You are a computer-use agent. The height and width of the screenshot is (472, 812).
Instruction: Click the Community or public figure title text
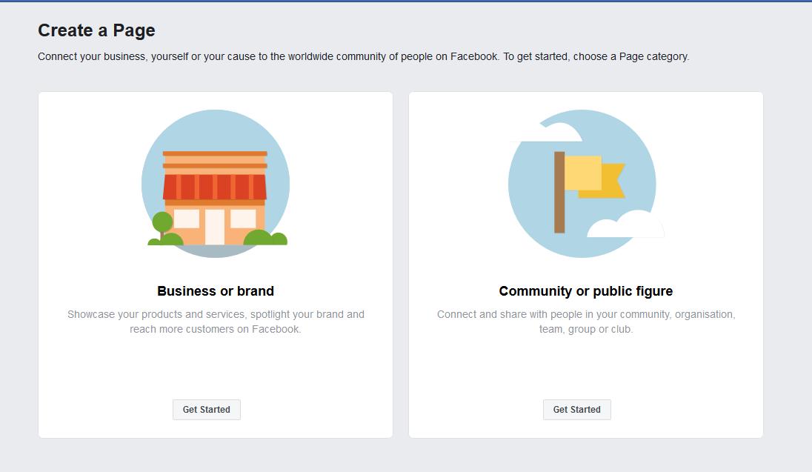tap(585, 291)
